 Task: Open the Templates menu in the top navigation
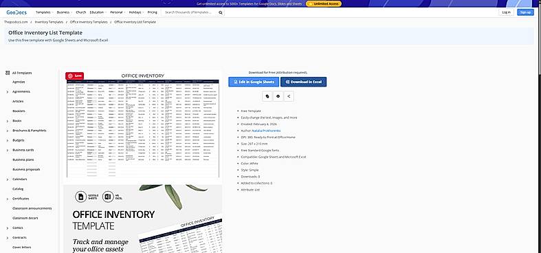point(44,12)
